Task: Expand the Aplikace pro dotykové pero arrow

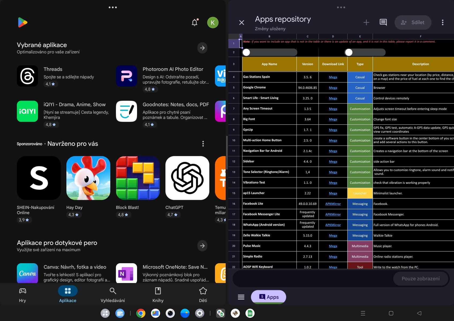Action: point(202,246)
